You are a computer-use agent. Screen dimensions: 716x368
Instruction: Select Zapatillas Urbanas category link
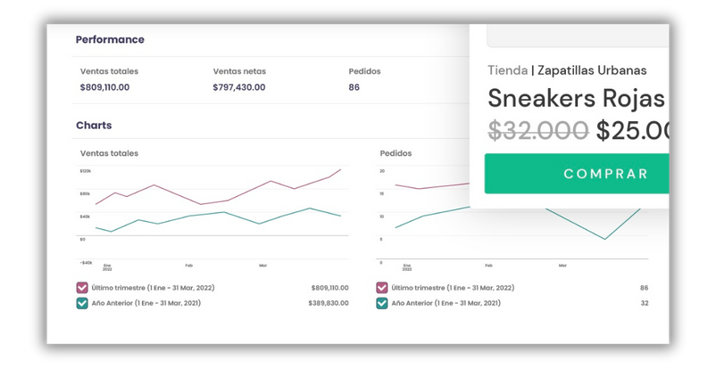coord(592,70)
